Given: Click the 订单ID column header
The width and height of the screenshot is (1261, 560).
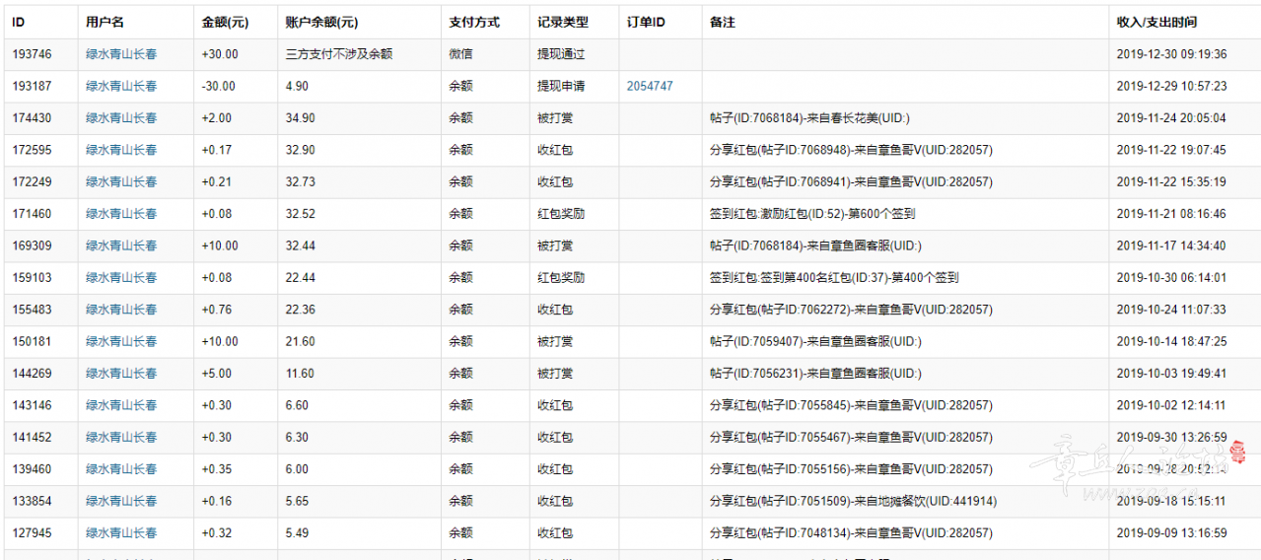Looking at the screenshot, I should (x=646, y=22).
